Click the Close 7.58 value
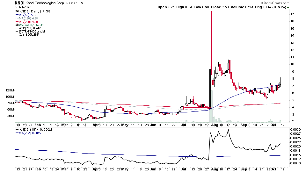This screenshot has width=306, height=172. point(220,7)
